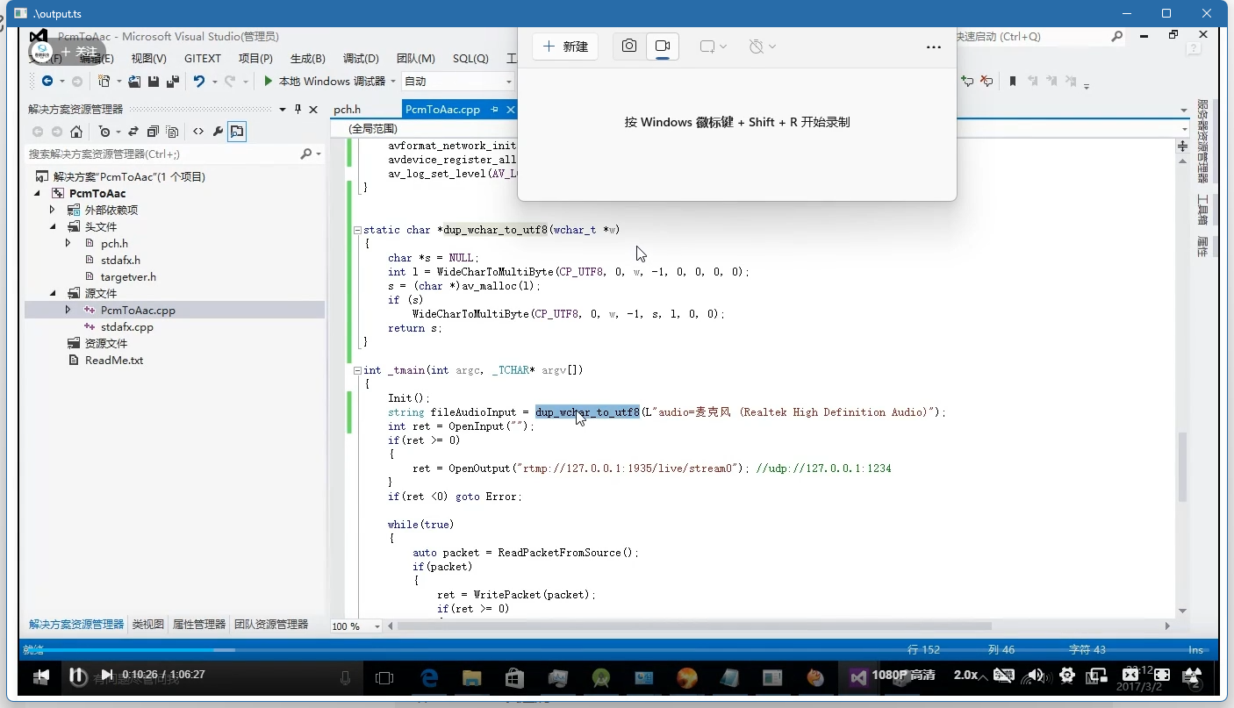Click the 新建 button in Snipping Tool
Screen dimensions: 1234x708
(565, 46)
